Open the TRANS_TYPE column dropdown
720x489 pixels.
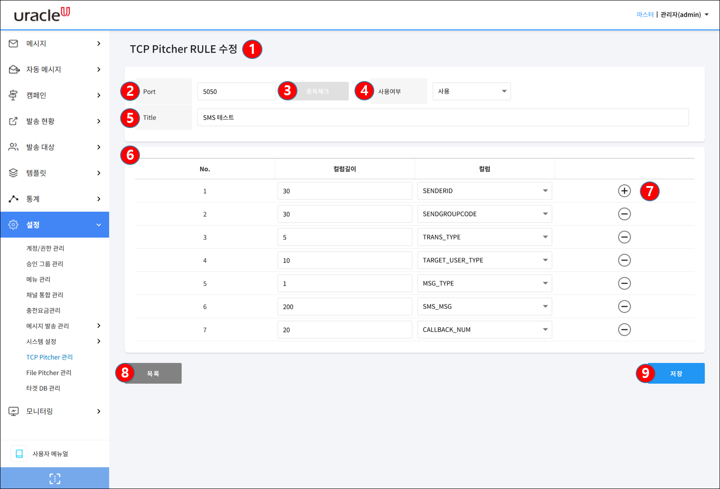[484, 237]
